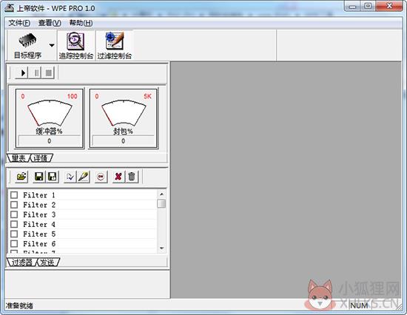Click the filter list scroll-down arrow
The image size is (407, 315).
point(161,248)
